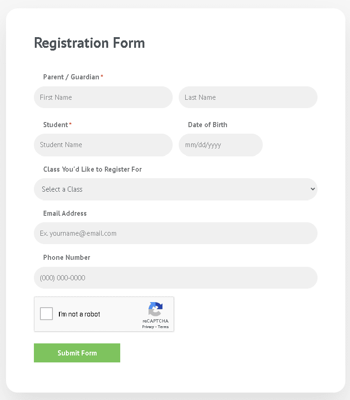Open the Select a Class dropdown

tap(175, 189)
